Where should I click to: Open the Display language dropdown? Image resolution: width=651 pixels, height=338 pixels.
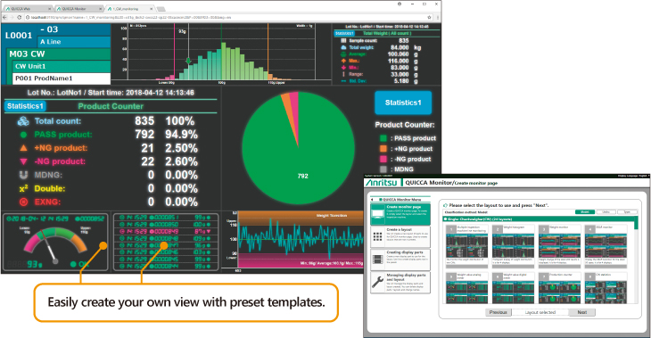click(x=633, y=176)
